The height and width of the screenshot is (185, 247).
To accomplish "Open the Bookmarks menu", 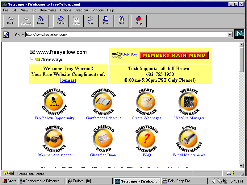I will pyautogui.click(x=48, y=10).
